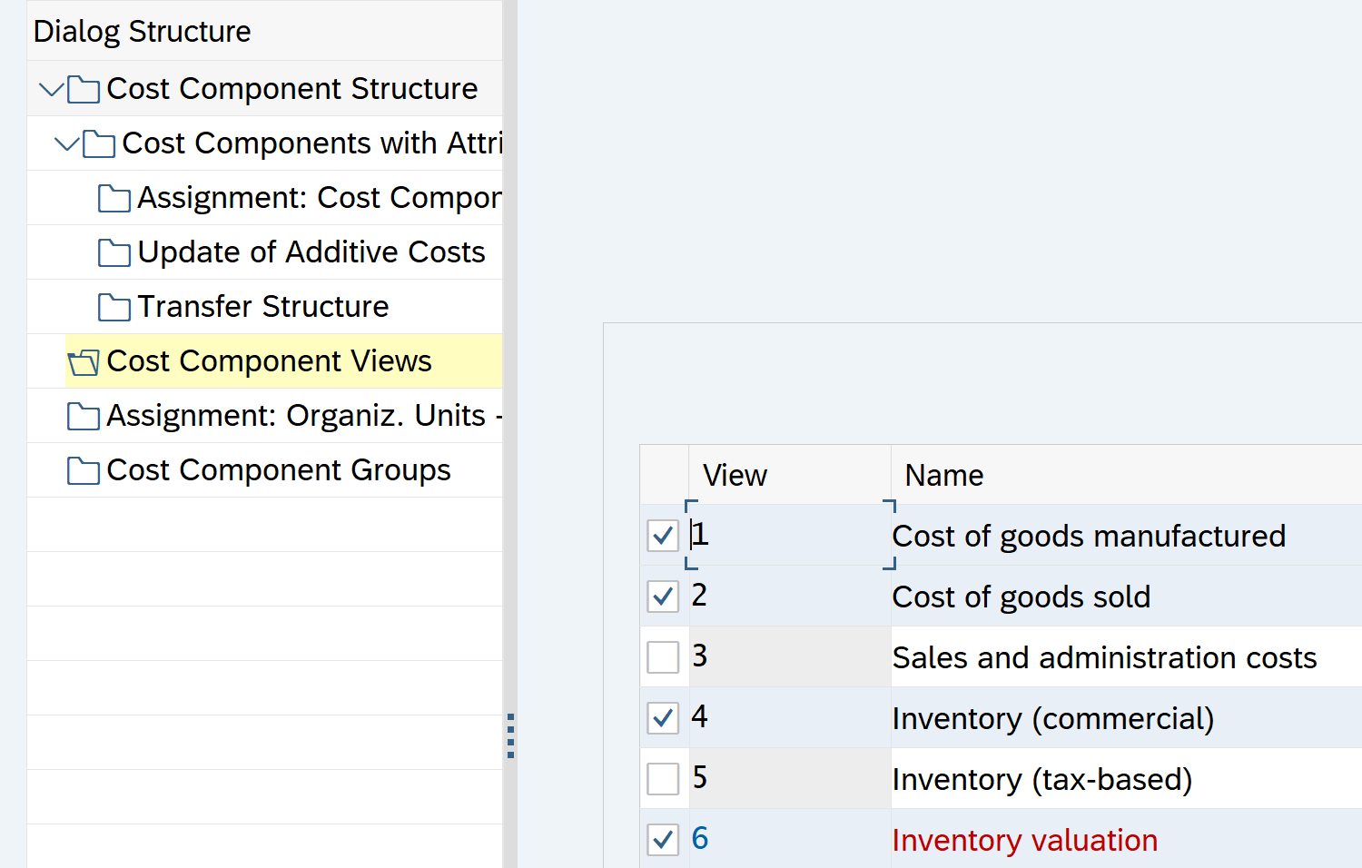Click the open Cost Component Views folder icon

[84, 362]
